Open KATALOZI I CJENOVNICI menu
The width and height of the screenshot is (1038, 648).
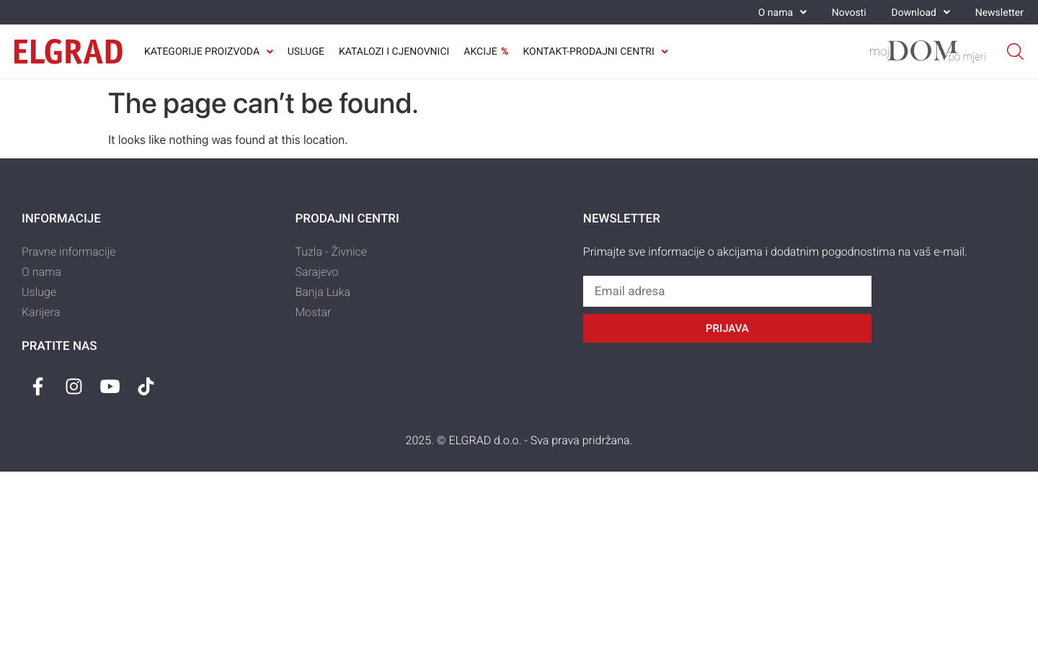click(x=394, y=51)
